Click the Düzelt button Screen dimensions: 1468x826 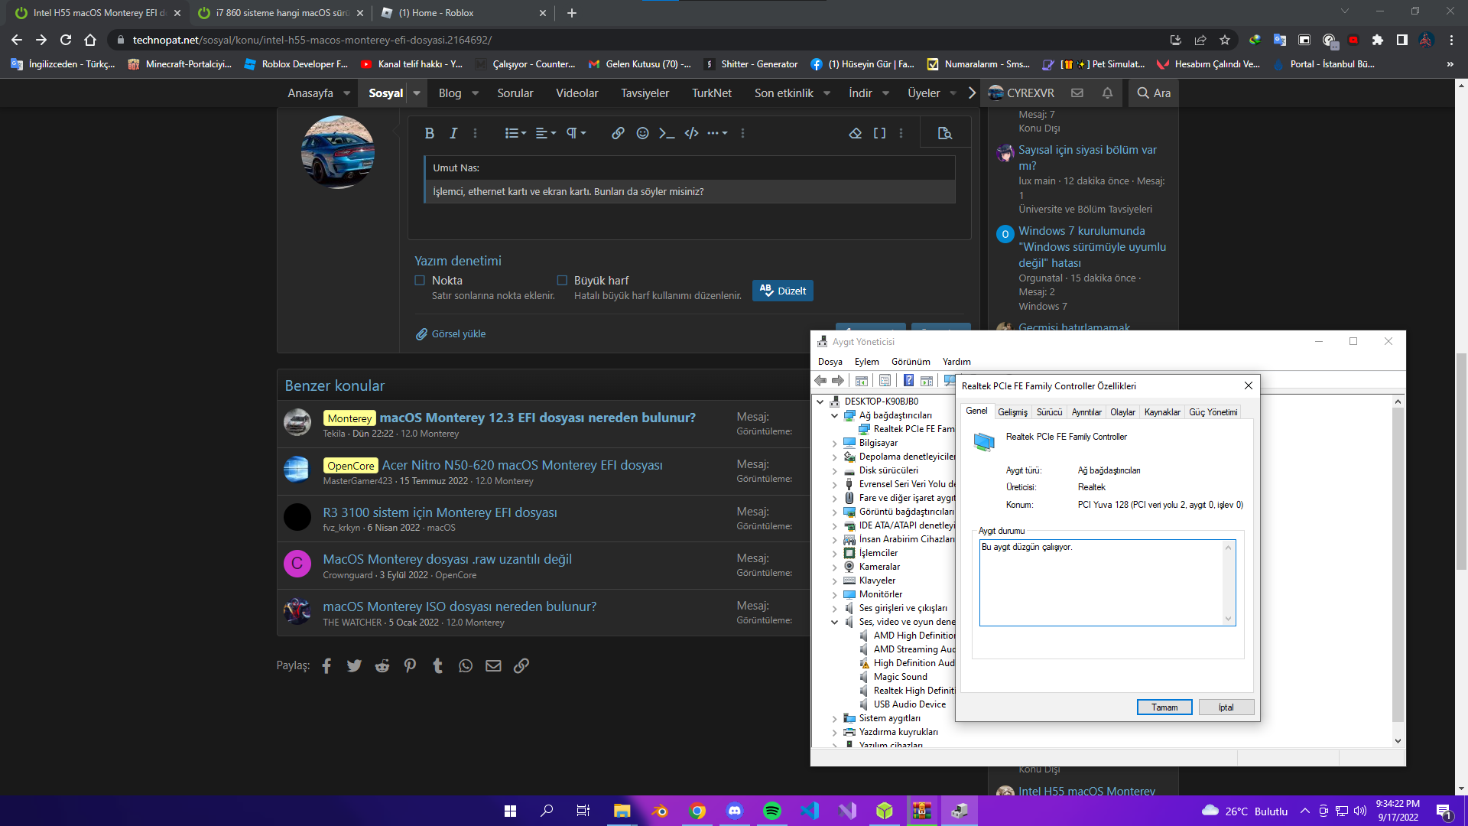click(x=782, y=291)
